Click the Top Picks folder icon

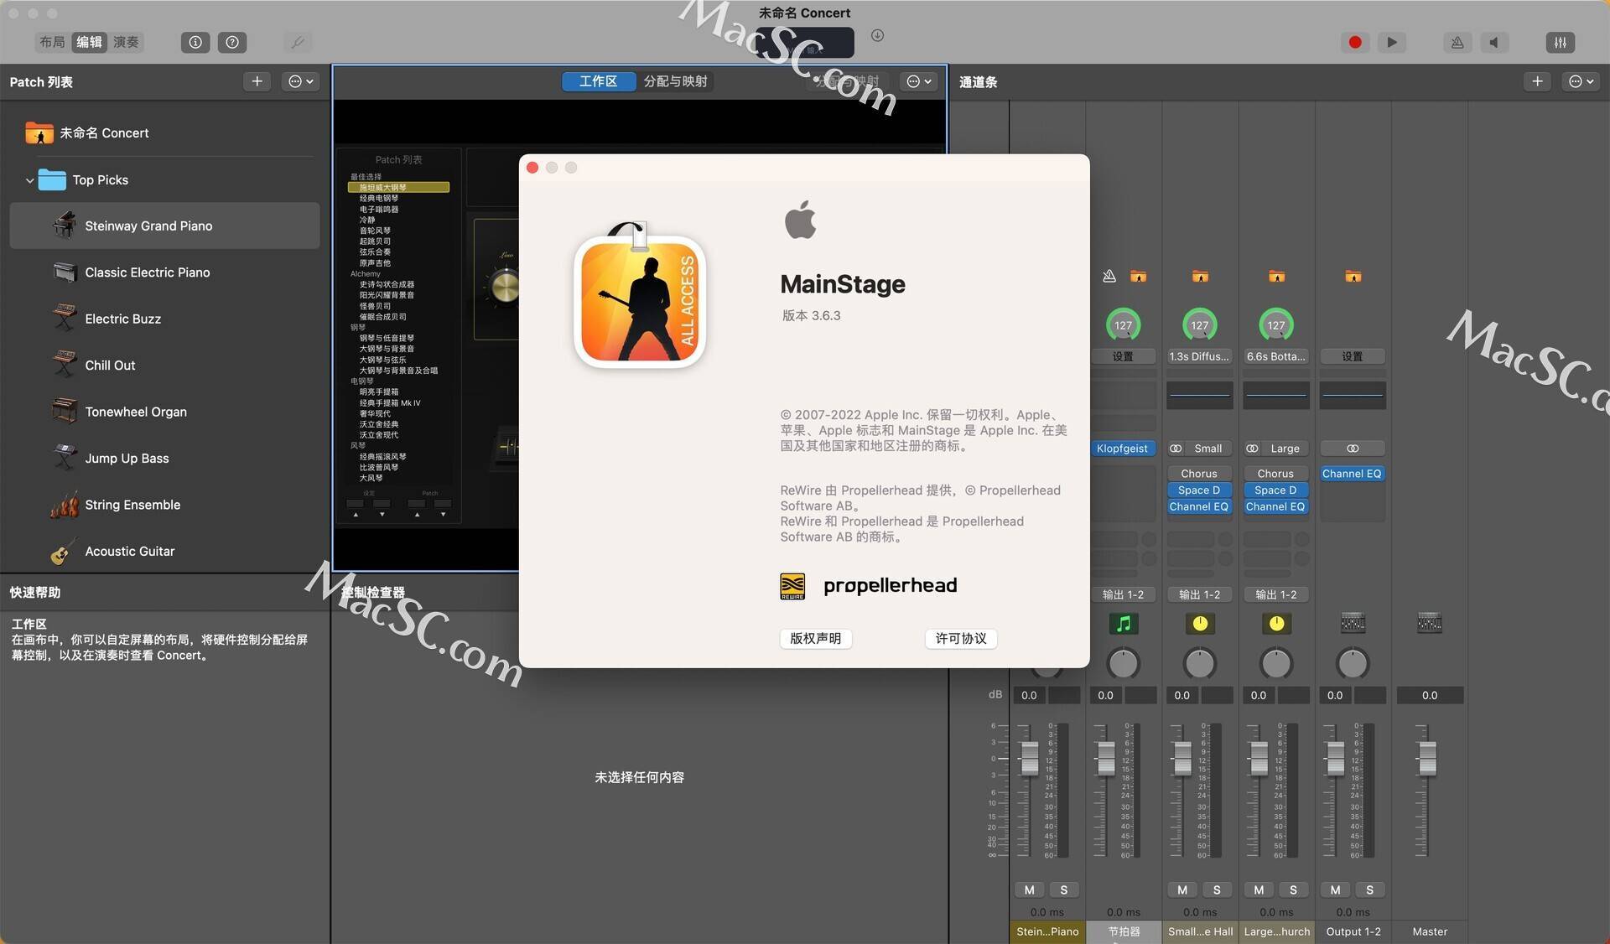pyautogui.click(x=52, y=179)
